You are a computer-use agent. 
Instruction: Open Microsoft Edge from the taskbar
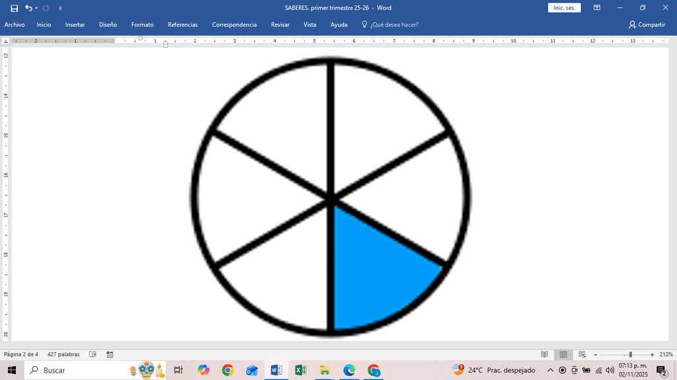(x=349, y=370)
